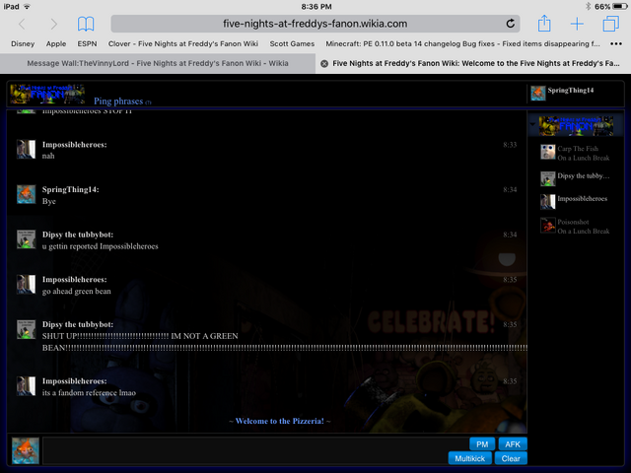The width and height of the screenshot is (631, 473).
Task: Click Poisonshot avatar icon
Action: tap(548, 226)
